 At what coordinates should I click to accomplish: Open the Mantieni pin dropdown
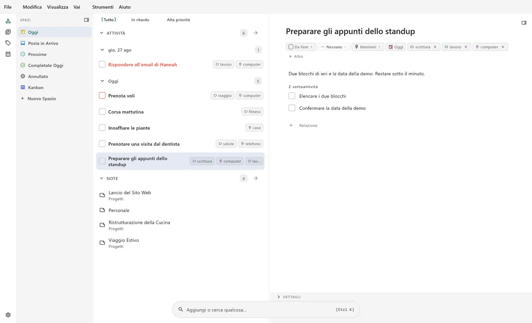[368, 47]
